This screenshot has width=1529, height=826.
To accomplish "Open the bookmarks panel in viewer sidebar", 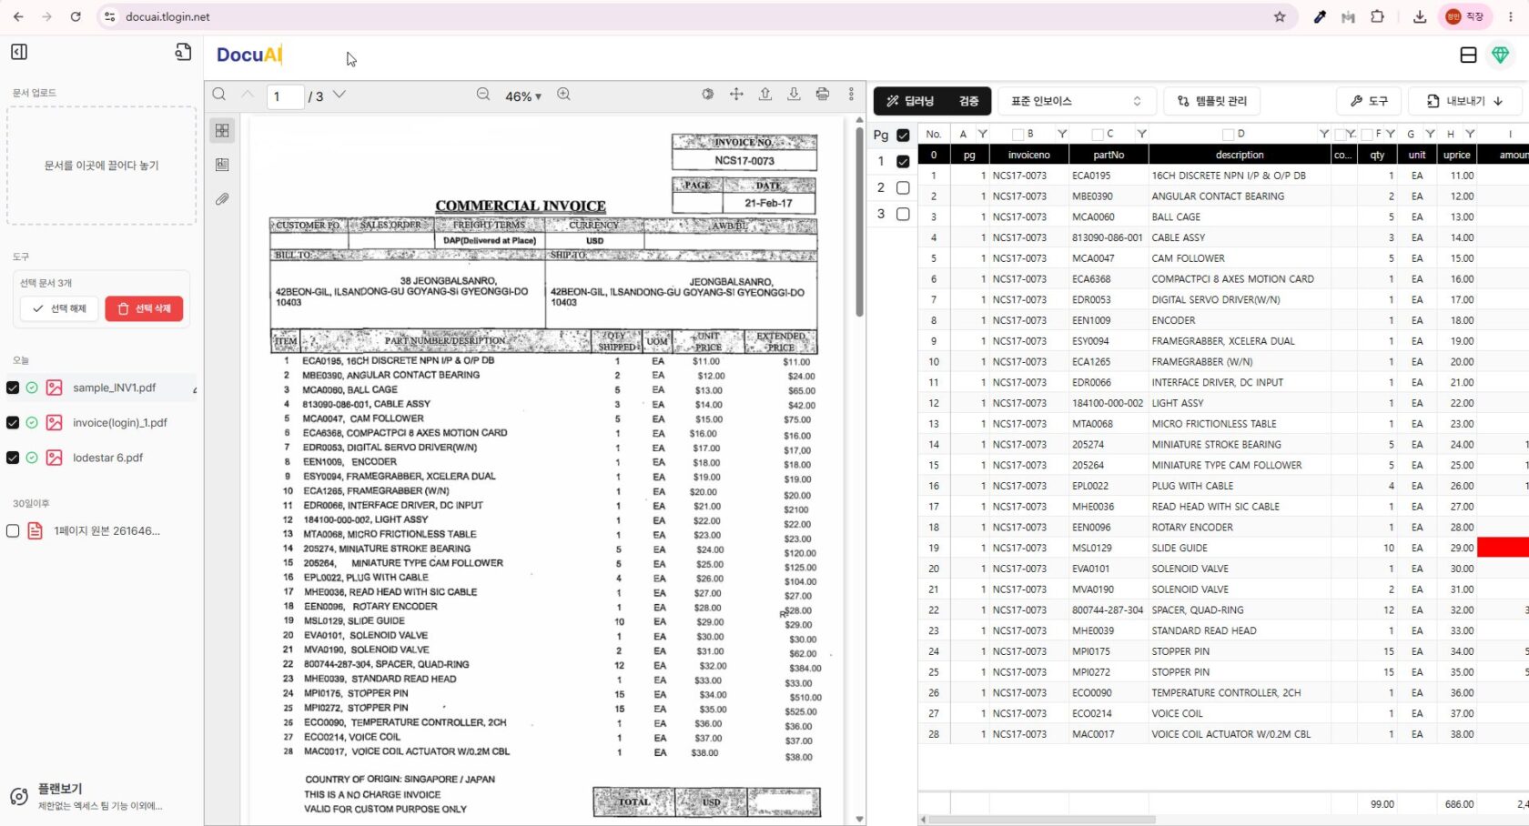I will pyautogui.click(x=222, y=165).
